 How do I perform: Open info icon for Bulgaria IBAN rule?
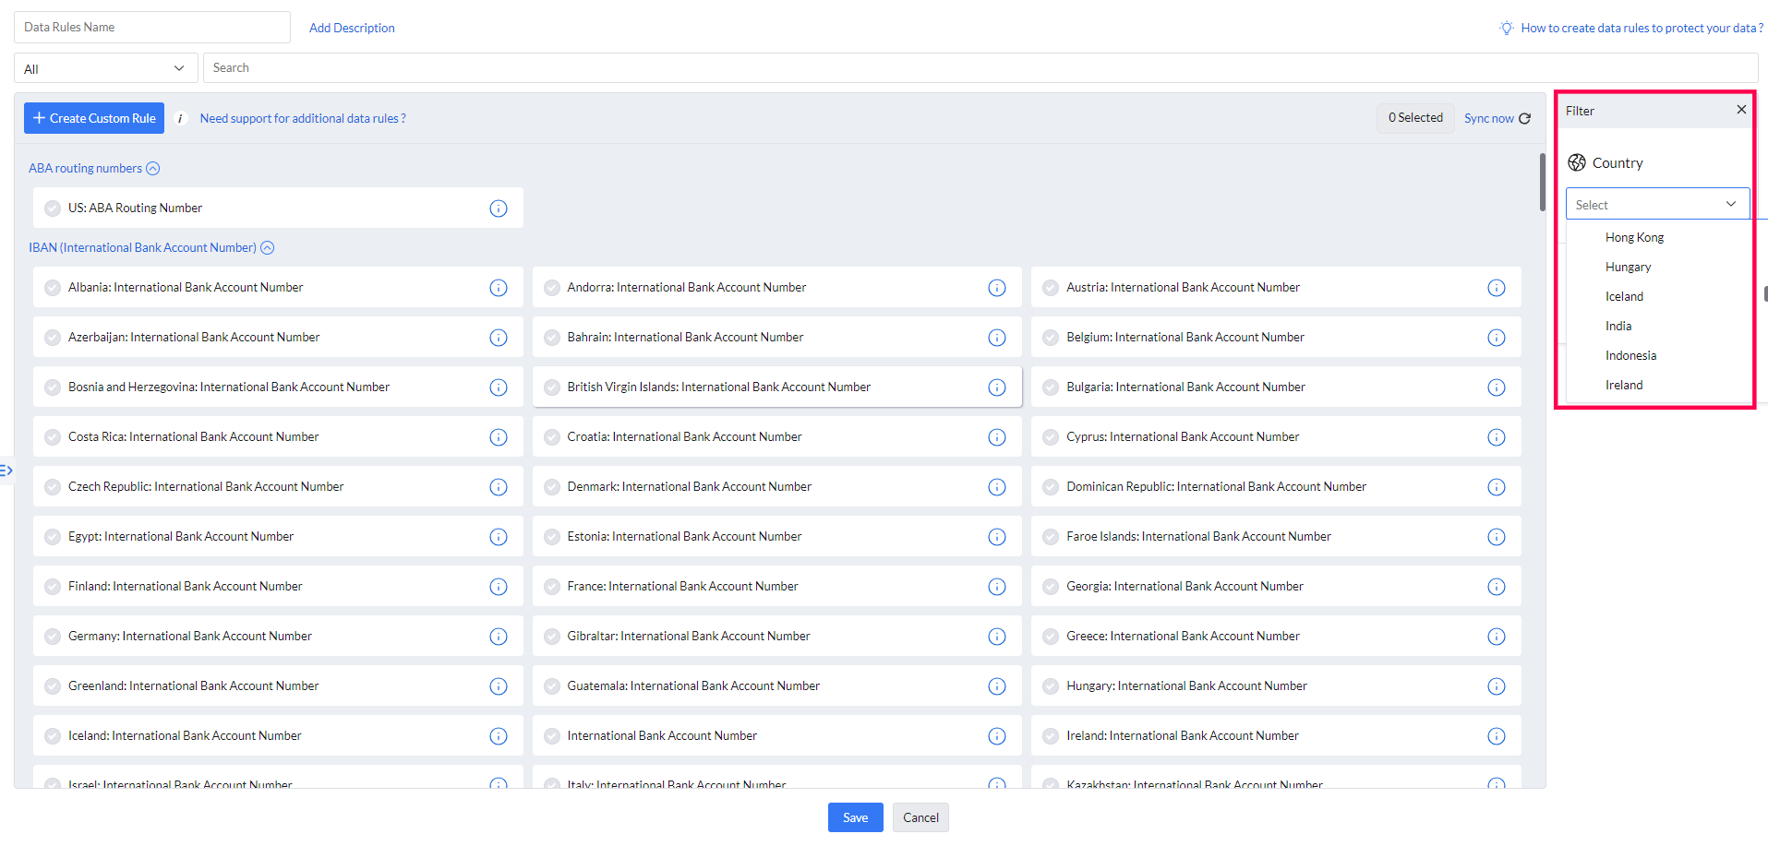tap(1497, 387)
